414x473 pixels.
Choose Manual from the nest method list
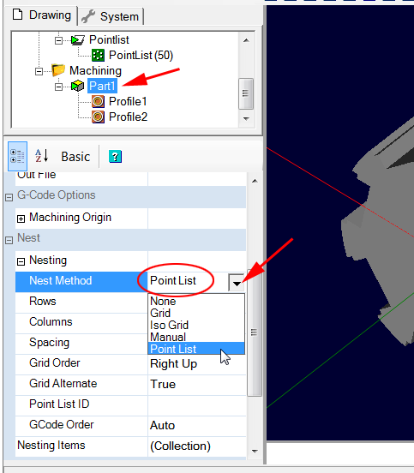coord(168,337)
